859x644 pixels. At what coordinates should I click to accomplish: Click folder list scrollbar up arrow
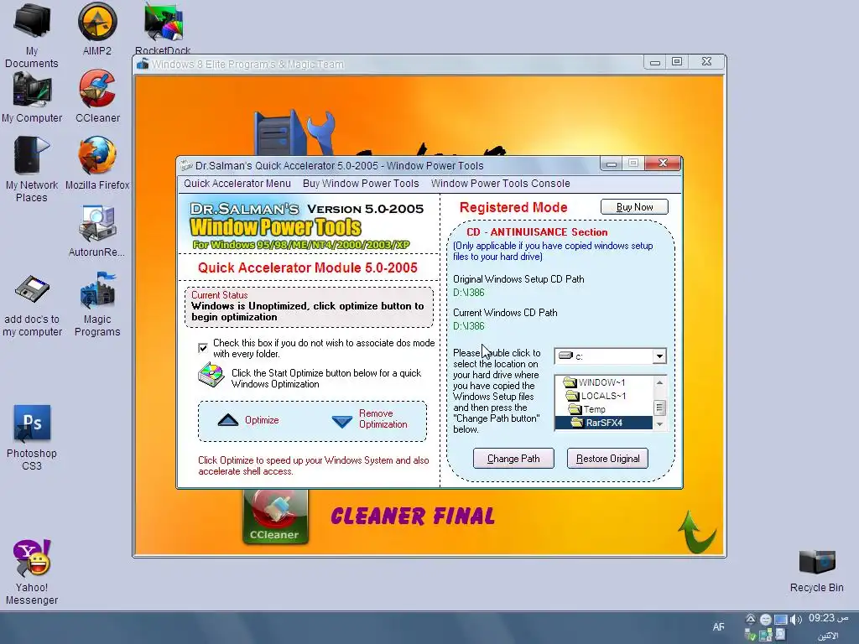(x=659, y=382)
